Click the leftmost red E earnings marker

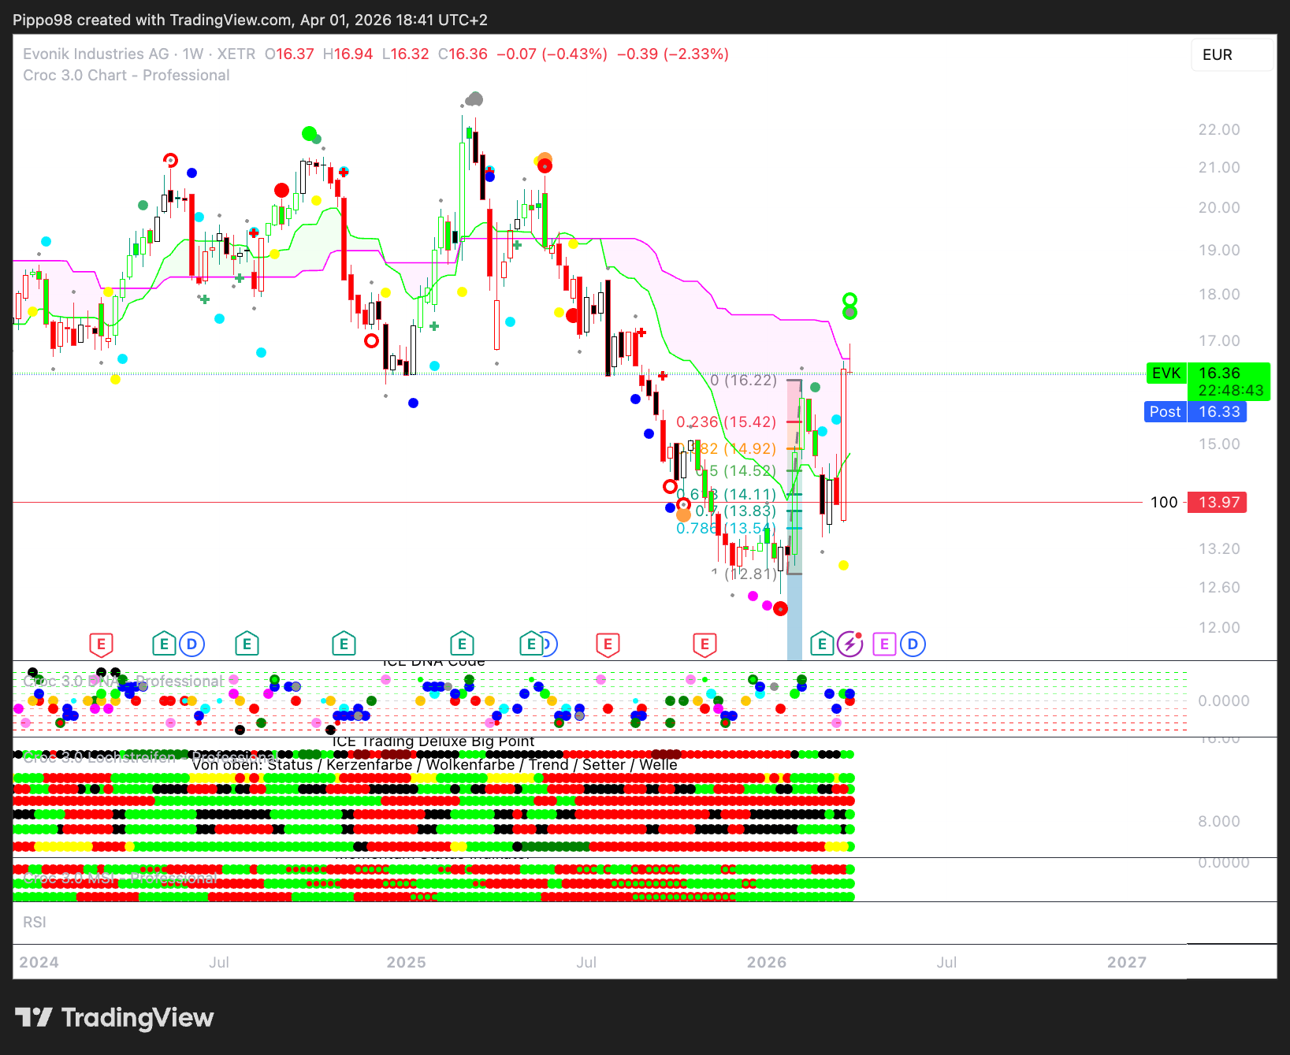[101, 645]
